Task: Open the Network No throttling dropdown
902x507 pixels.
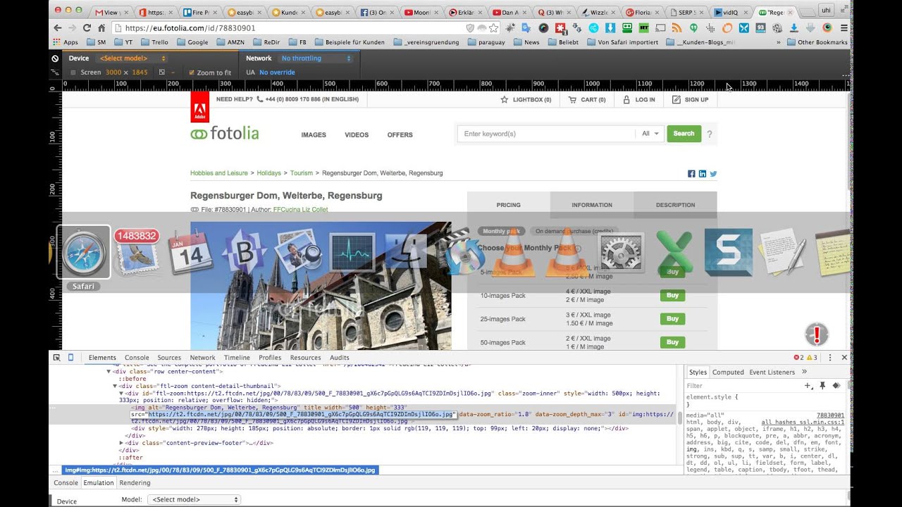Action: (315, 58)
